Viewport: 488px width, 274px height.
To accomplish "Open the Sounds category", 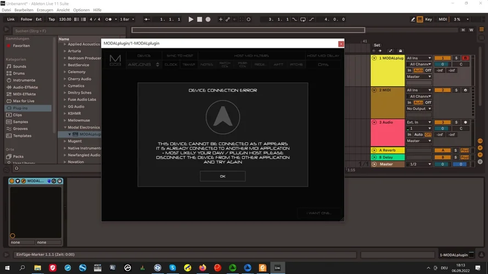I will pyautogui.click(x=19, y=66).
